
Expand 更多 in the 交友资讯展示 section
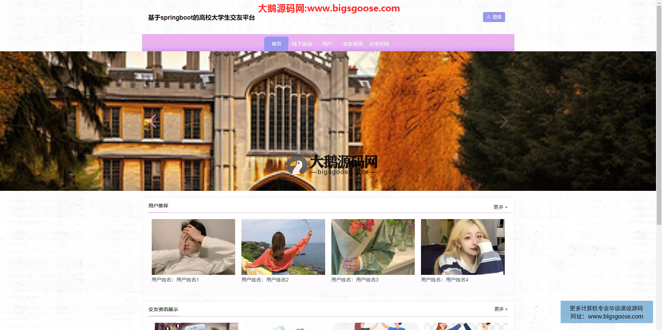pos(501,309)
